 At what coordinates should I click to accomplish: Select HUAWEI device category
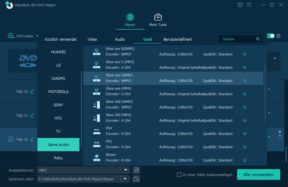pos(58,52)
